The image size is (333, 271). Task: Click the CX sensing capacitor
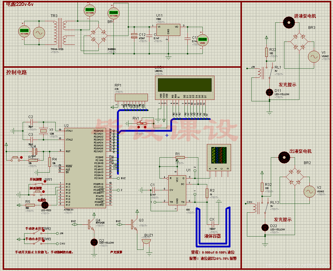(x=212, y=224)
